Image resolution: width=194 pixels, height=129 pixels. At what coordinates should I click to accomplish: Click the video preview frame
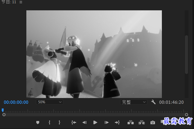click(94, 54)
